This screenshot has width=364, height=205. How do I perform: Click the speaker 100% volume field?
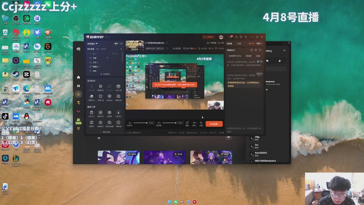click(x=180, y=123)
